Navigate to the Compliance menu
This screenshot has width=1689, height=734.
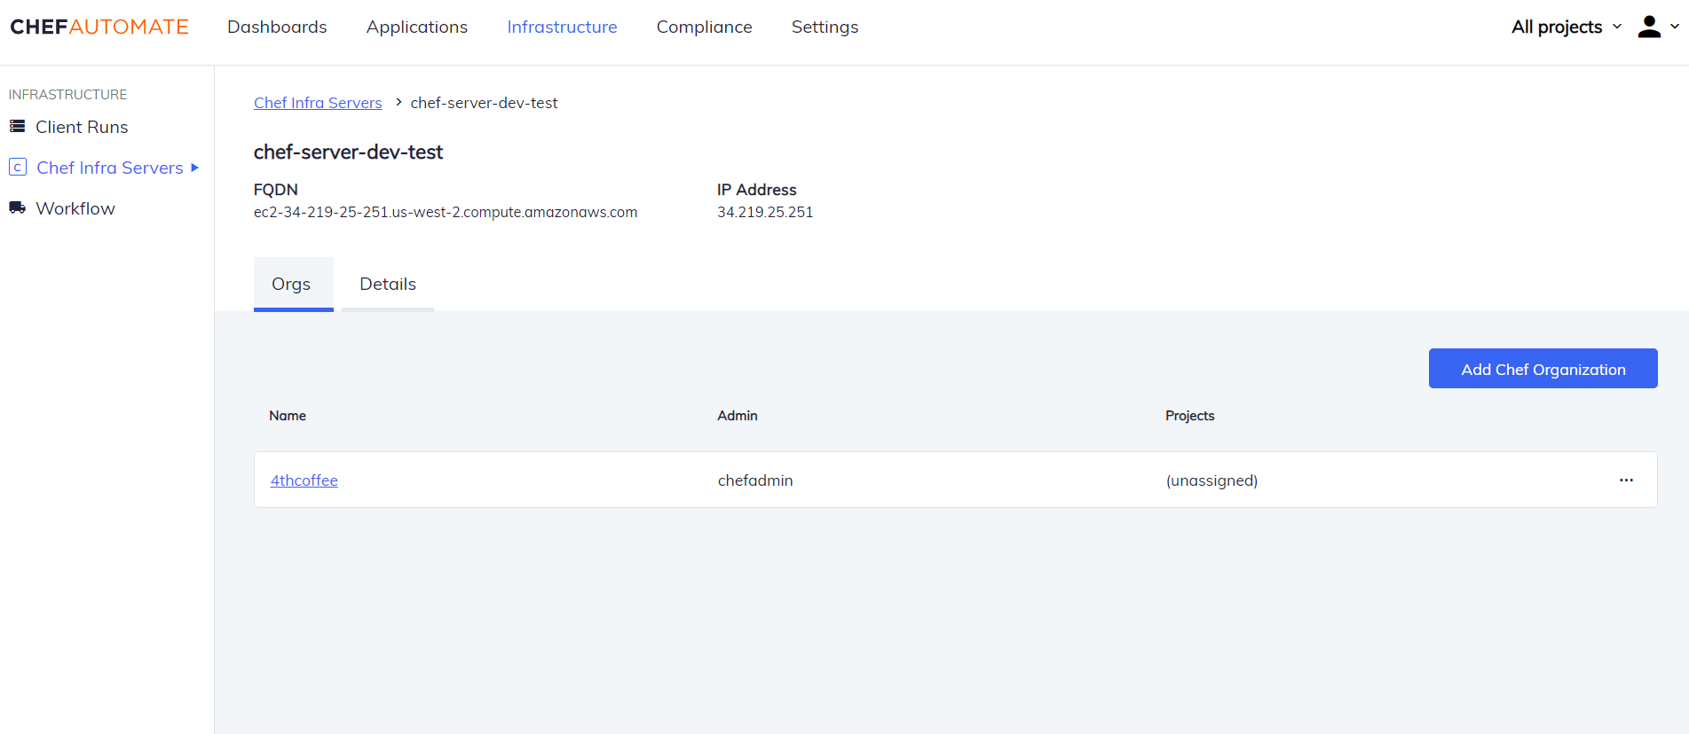pos(704,27)
